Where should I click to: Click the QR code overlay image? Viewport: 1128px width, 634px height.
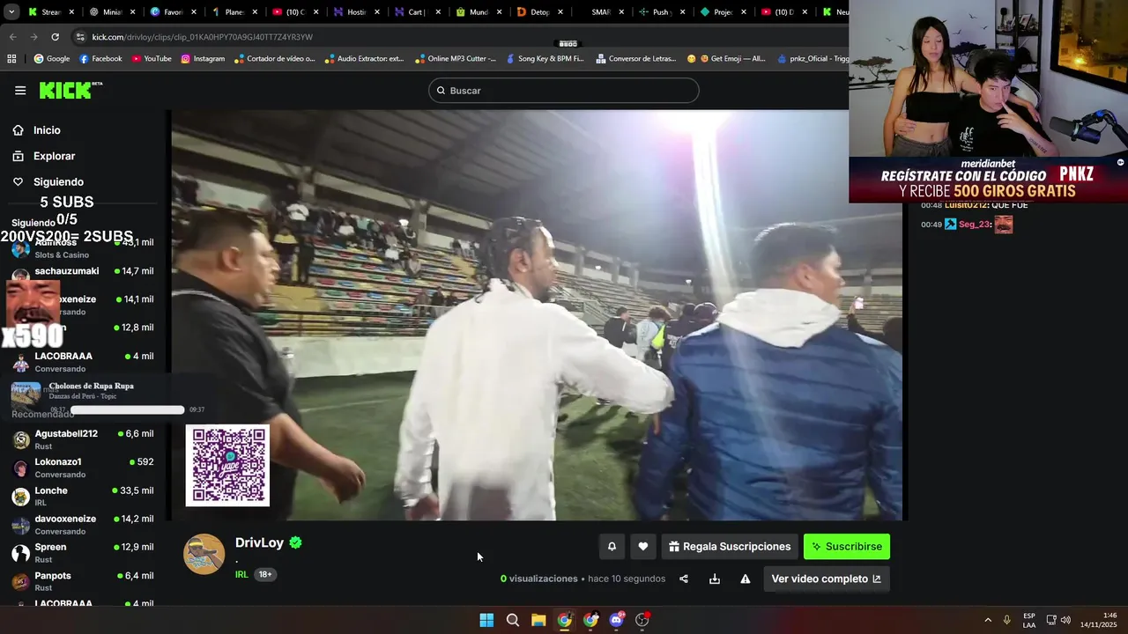coord(227,465)
